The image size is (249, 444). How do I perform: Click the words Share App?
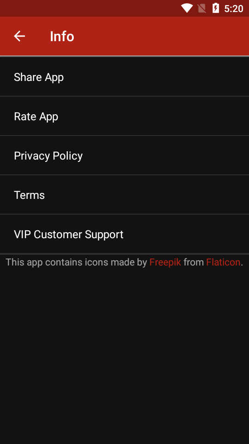point(39,77)
